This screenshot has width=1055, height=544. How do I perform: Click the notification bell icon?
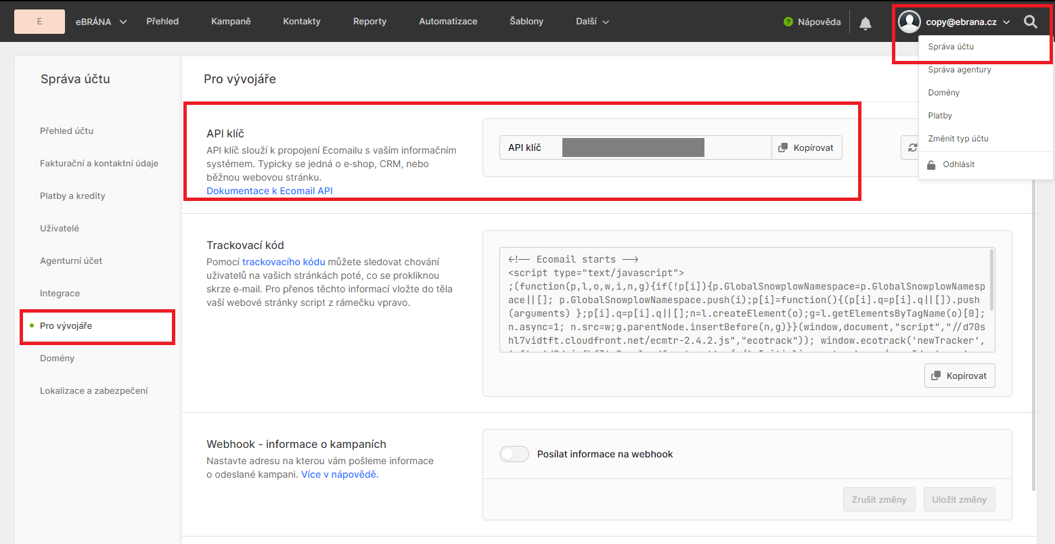click(865, 23)
